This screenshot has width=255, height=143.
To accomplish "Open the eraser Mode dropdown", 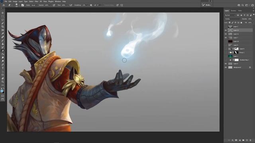I will pyautogui.click(x=34, y=5).
